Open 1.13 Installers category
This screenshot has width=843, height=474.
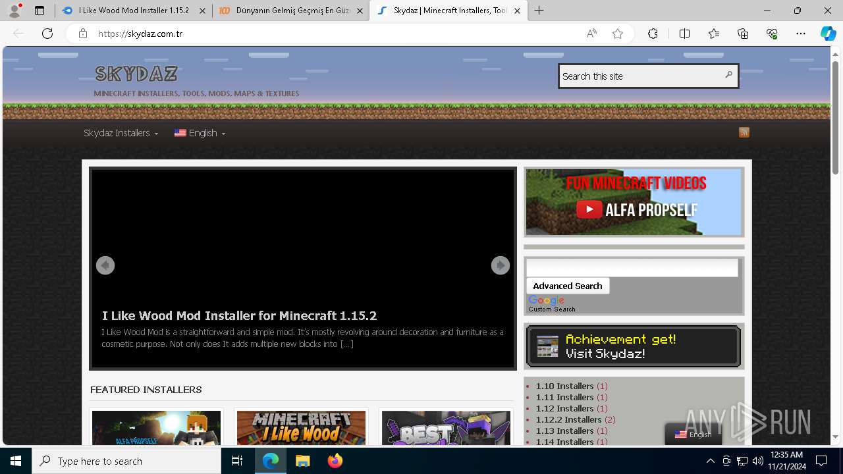tap(564, 431)
